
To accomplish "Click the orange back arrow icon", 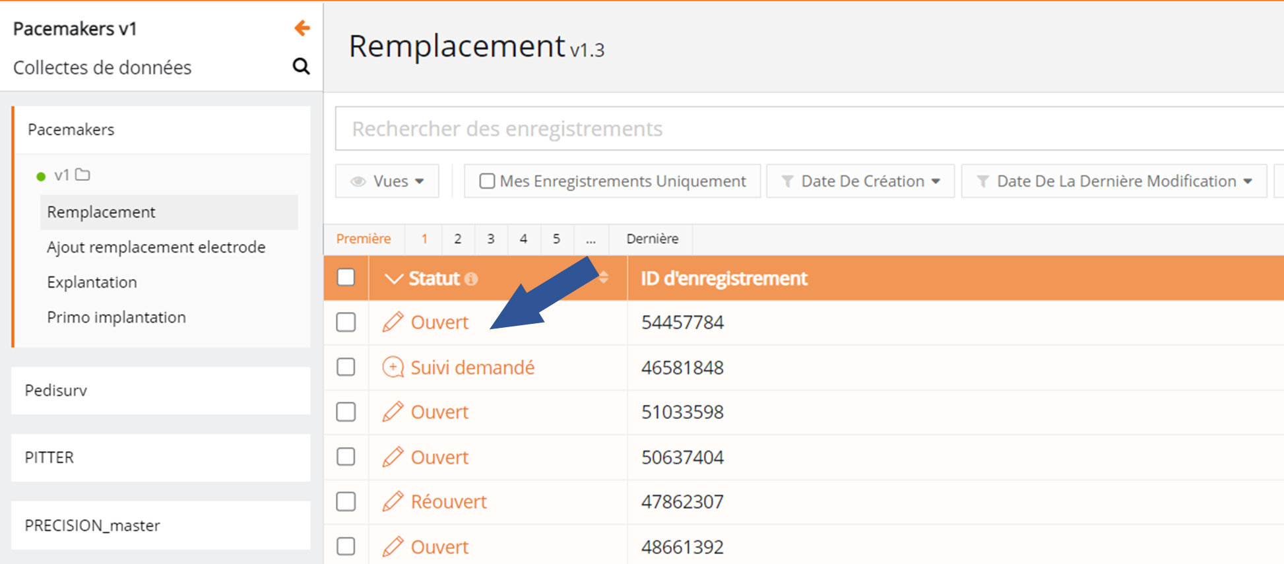I will (302, 28).
